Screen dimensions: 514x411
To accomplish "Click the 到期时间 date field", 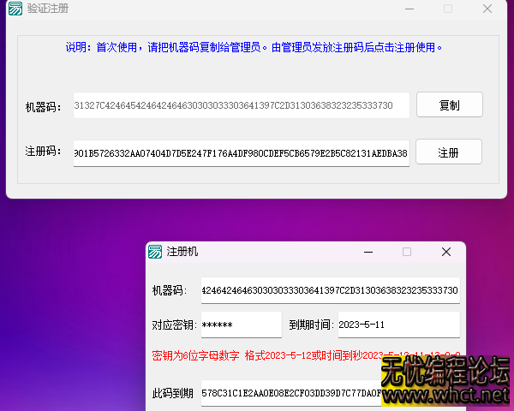I will coord(397,325).
